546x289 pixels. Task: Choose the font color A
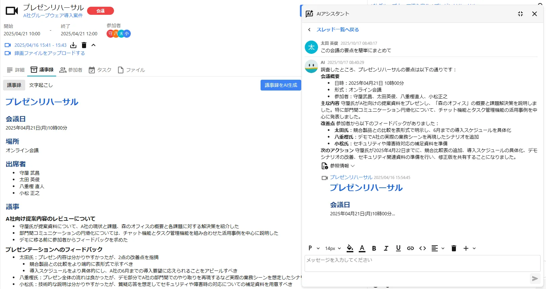(362, 248)
